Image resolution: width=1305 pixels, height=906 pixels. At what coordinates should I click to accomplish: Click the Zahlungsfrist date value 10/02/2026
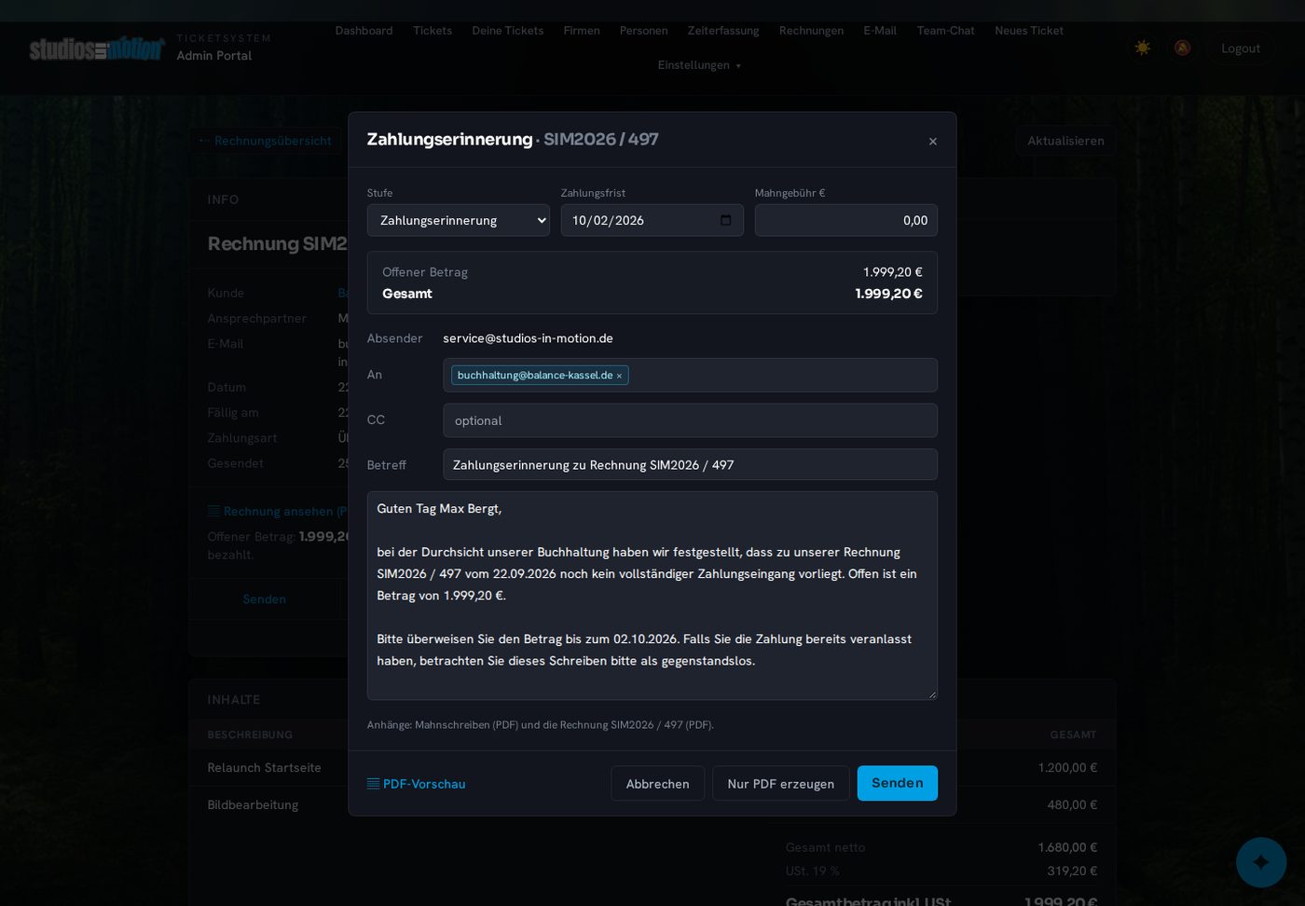coord(608,220)
